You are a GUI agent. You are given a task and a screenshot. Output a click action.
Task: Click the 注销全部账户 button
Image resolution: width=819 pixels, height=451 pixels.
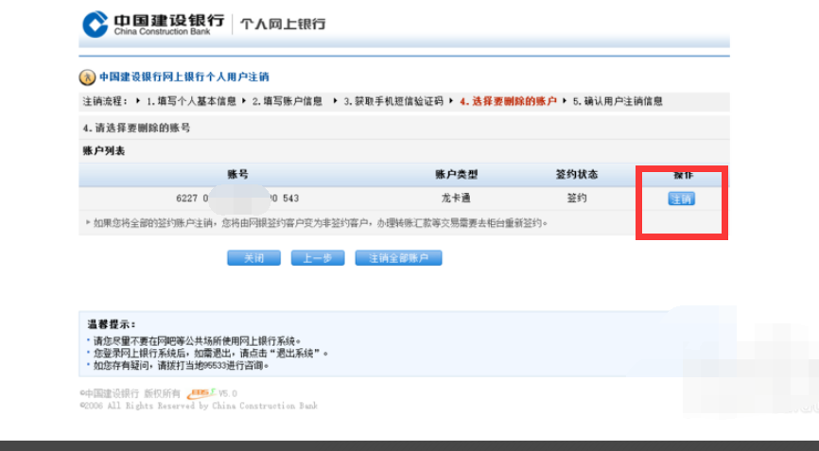coord(398,258)
